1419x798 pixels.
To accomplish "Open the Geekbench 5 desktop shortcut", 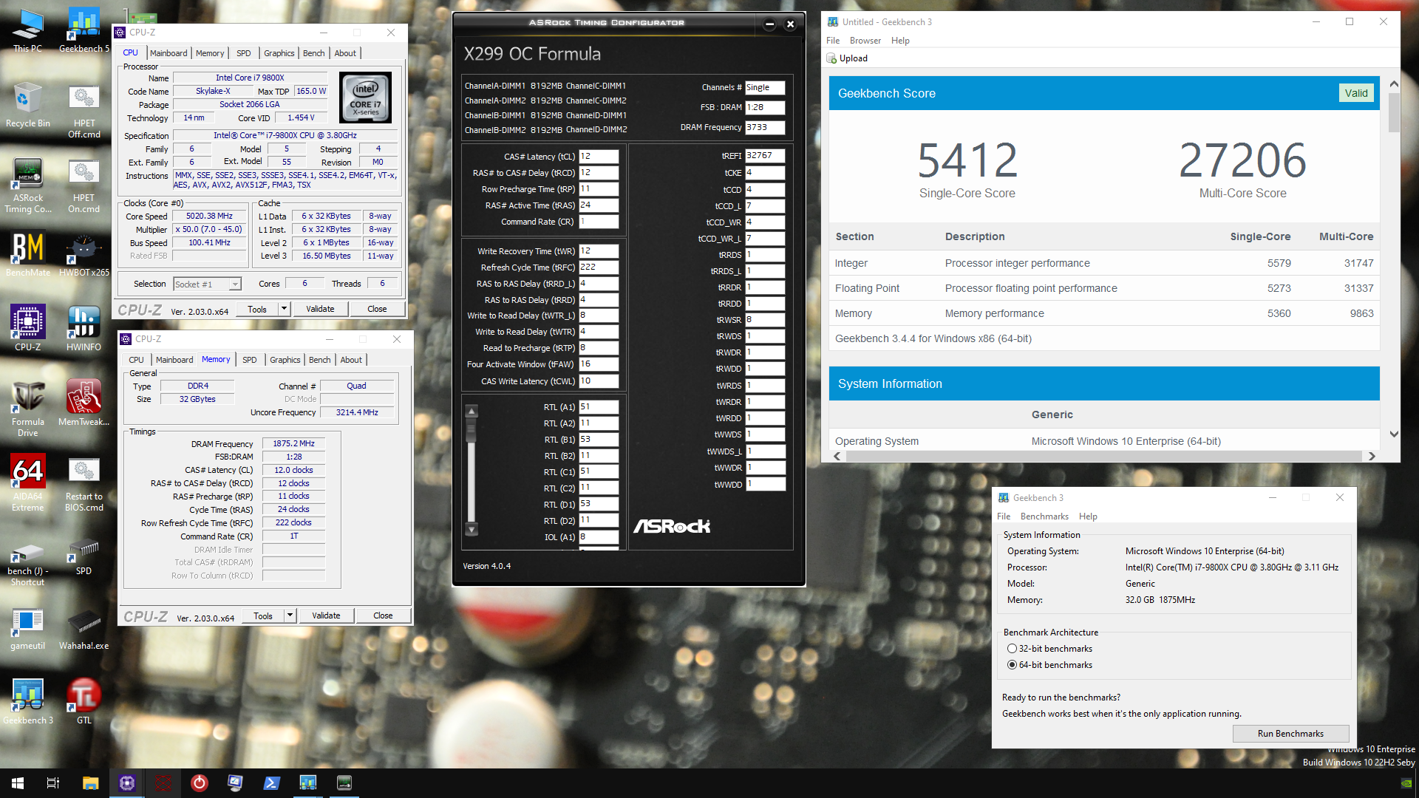I will point(84,30).
